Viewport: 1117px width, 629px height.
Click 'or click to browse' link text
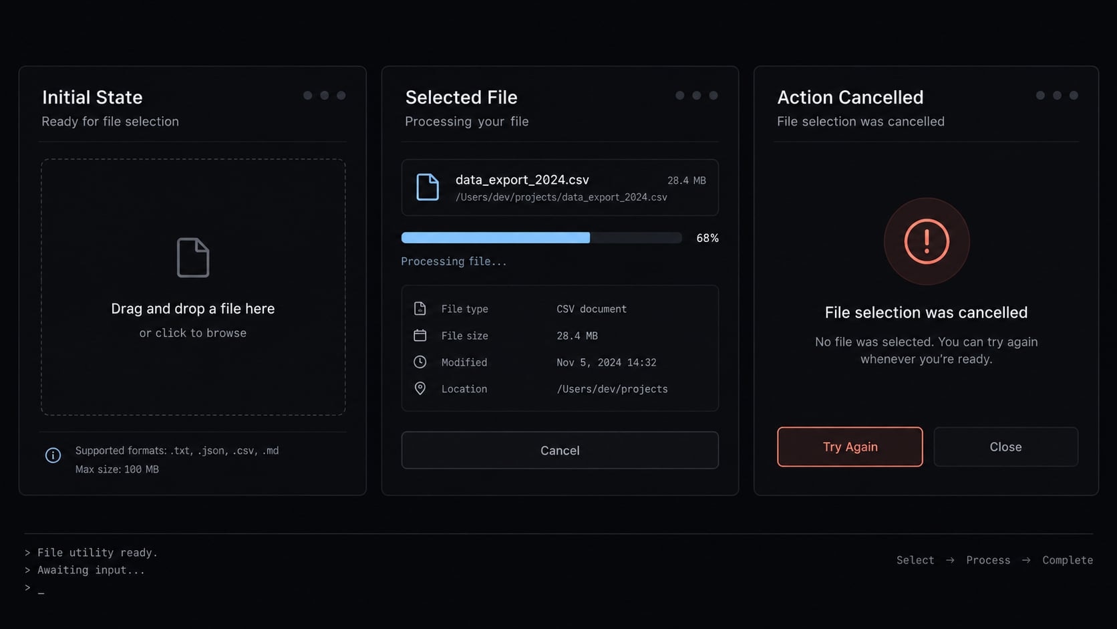pyautogui.click(x=193, y=333)
